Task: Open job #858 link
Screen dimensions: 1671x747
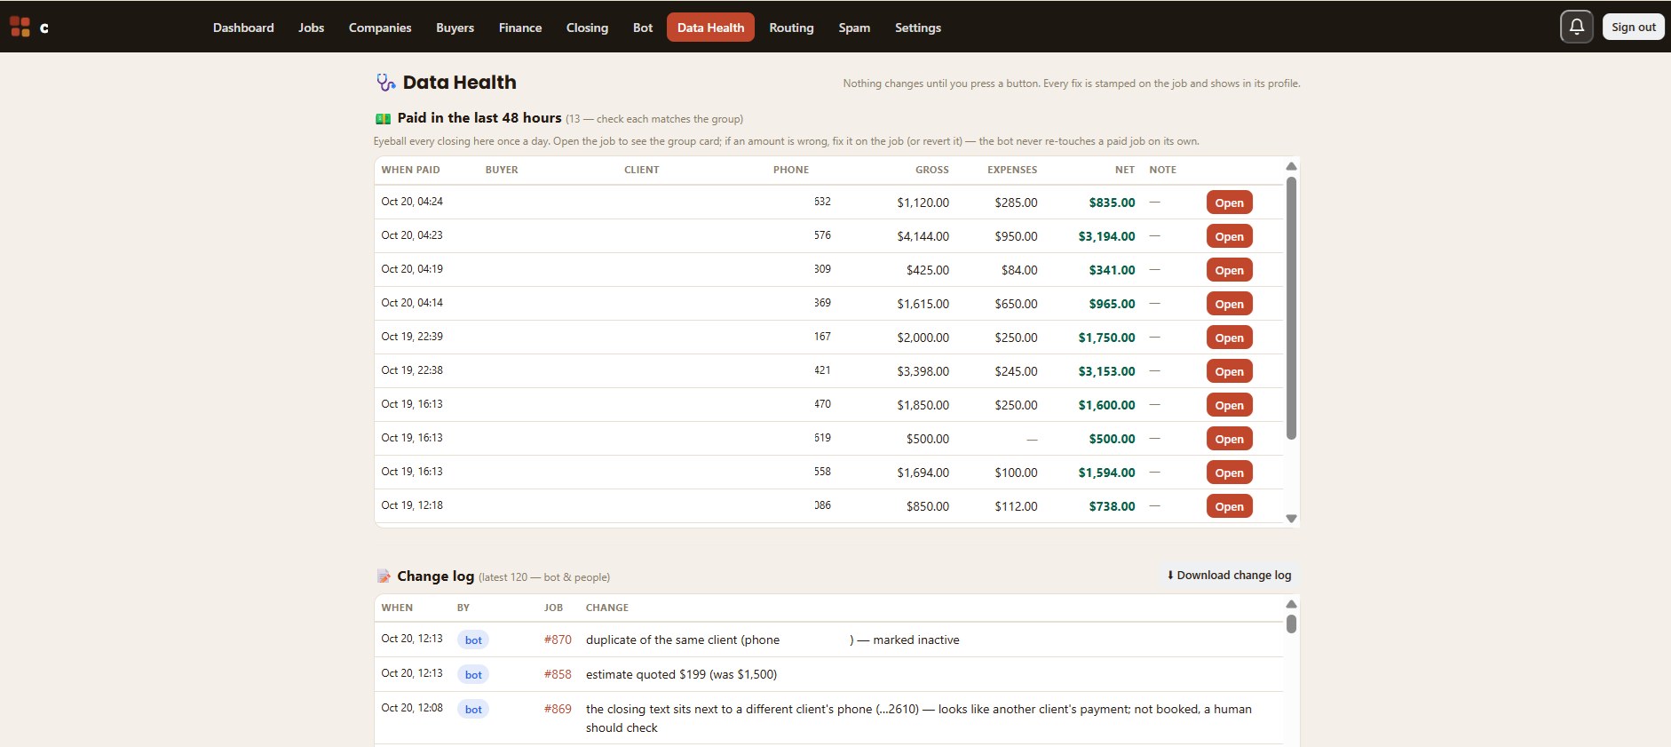Action: [558, 674]
